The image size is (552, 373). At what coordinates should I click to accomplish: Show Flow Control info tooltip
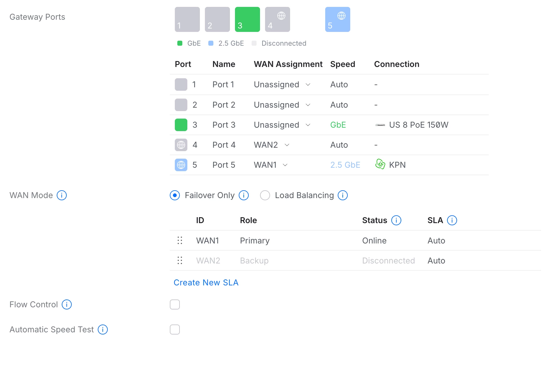67,304
